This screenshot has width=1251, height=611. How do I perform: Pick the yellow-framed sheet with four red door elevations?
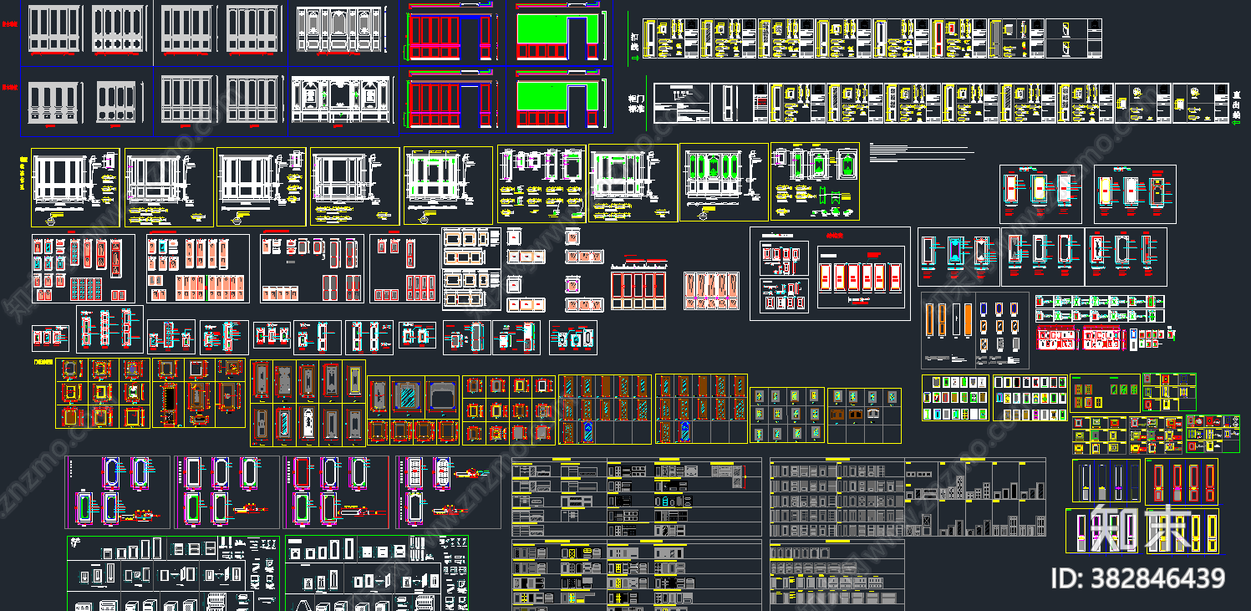[x=1182, y=481]
